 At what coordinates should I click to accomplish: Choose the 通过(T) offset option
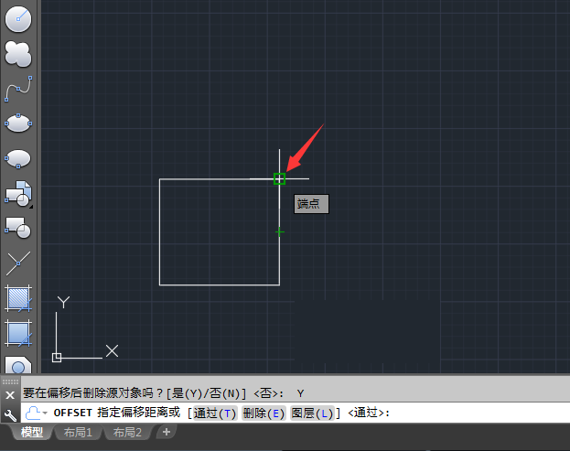pyautogui.click(x=215, y=413)
